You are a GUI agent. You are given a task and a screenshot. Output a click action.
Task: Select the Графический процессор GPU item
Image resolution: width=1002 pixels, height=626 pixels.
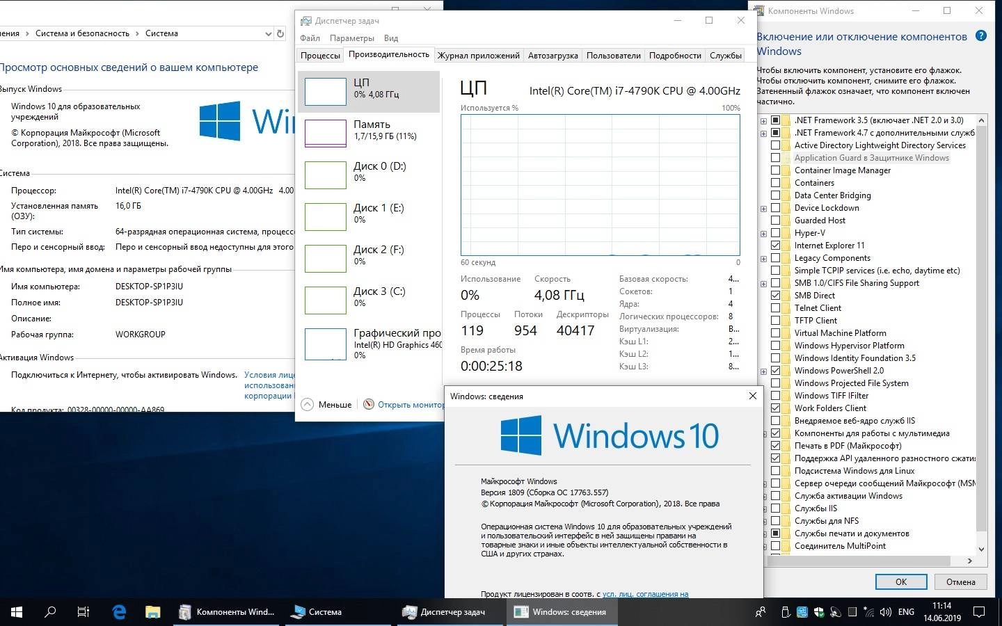click(x=369, y=343)
